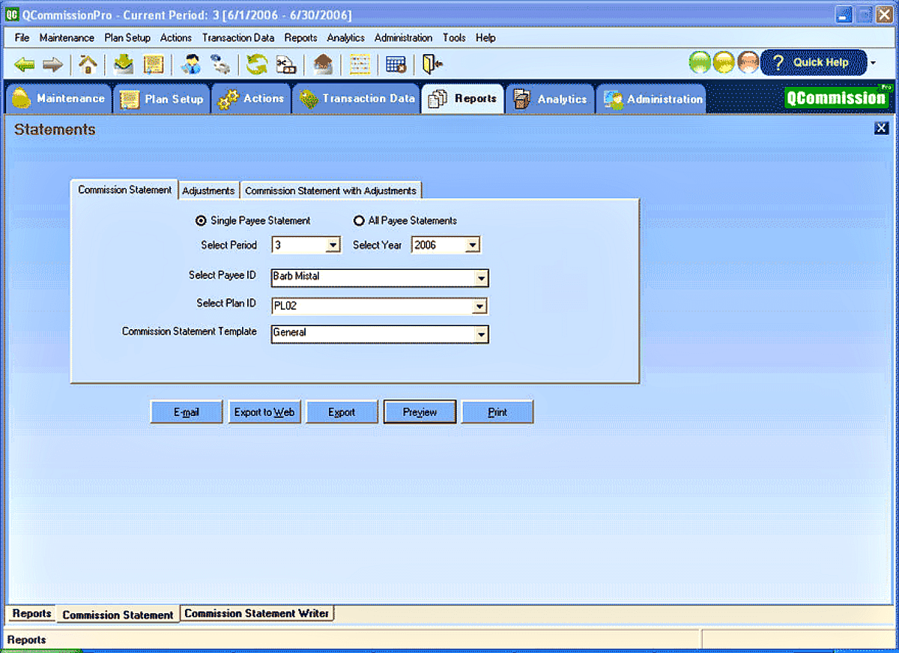
Task: Click the E-mail button
Action: tap(187, 412)
